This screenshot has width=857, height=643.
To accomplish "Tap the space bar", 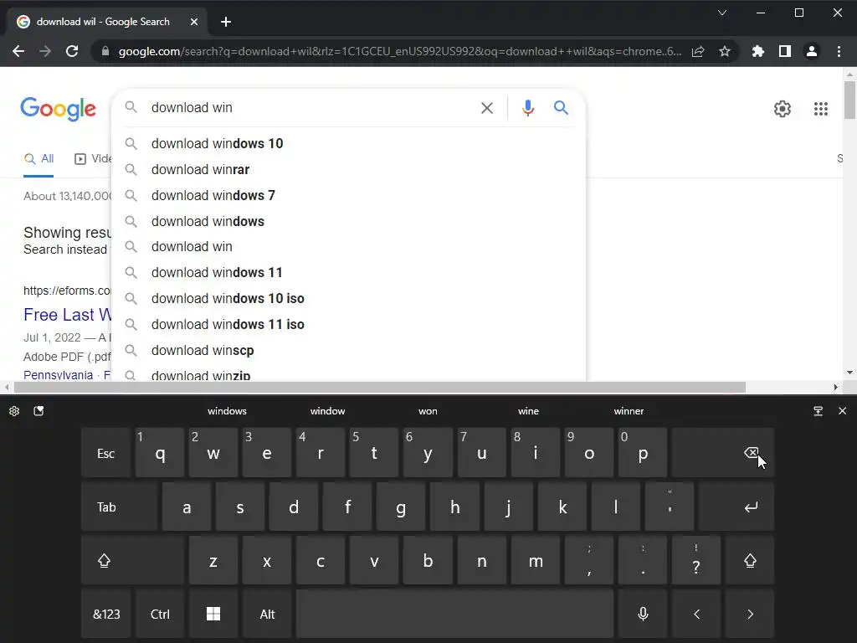I will 454,614.
